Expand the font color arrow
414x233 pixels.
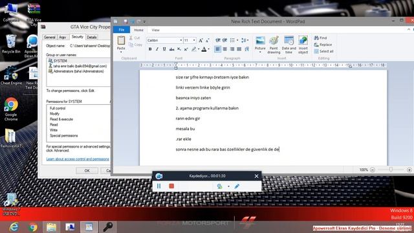pos(208,49)
